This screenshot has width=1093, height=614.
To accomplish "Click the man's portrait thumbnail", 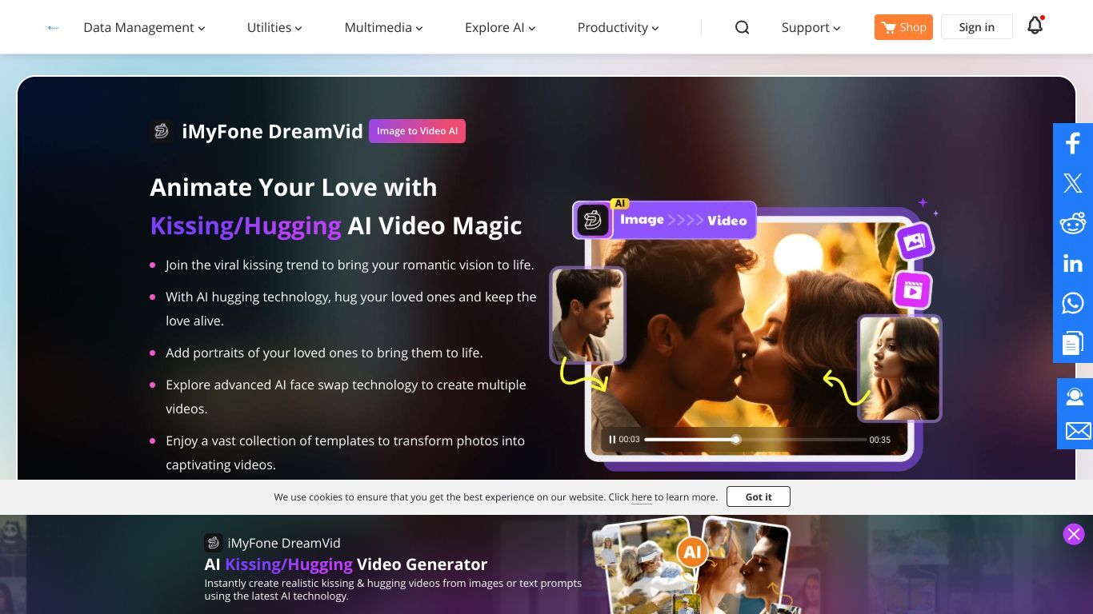I will 588,315.
